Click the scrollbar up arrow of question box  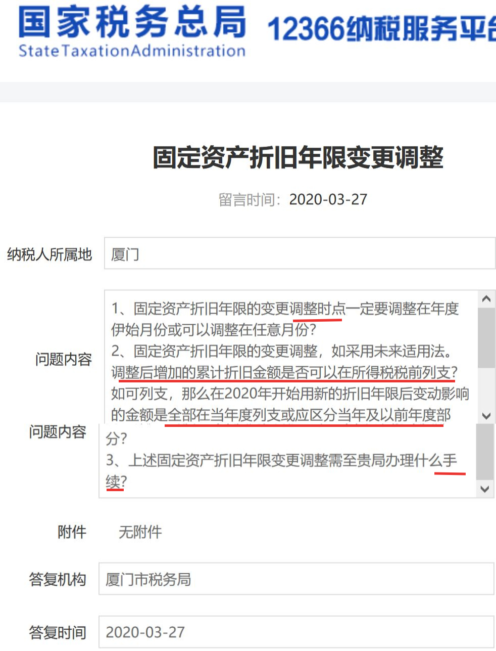point(486,298)
